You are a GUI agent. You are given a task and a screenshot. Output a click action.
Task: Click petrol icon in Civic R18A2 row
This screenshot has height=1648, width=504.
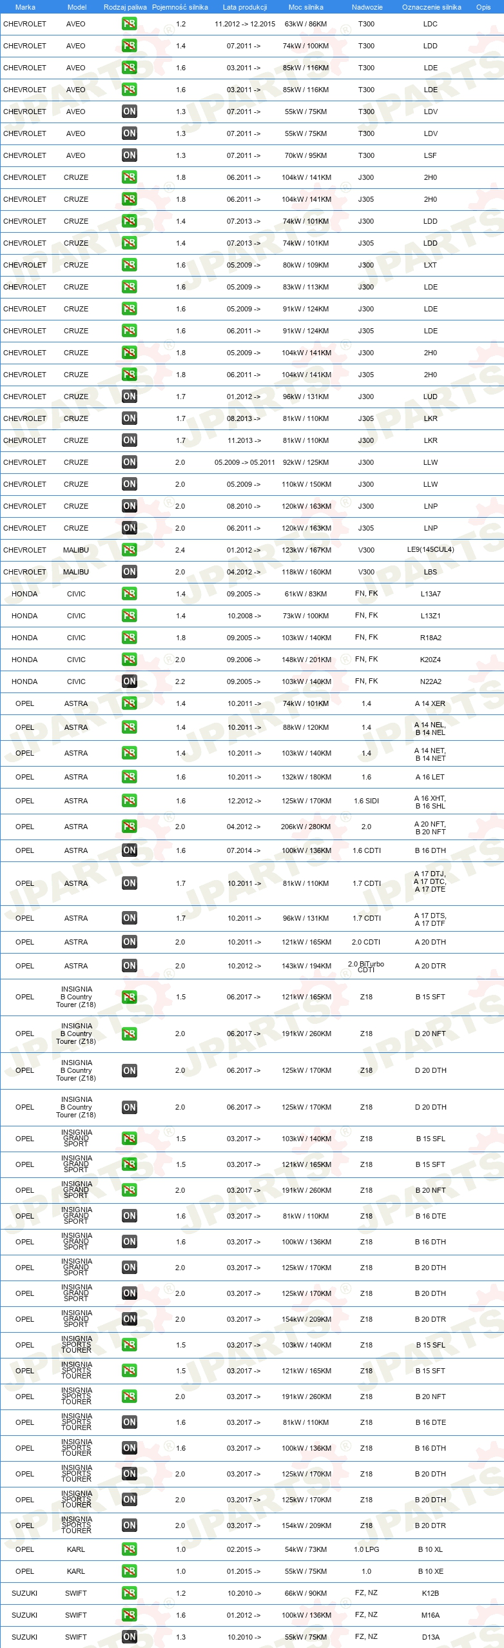(129, 638)
